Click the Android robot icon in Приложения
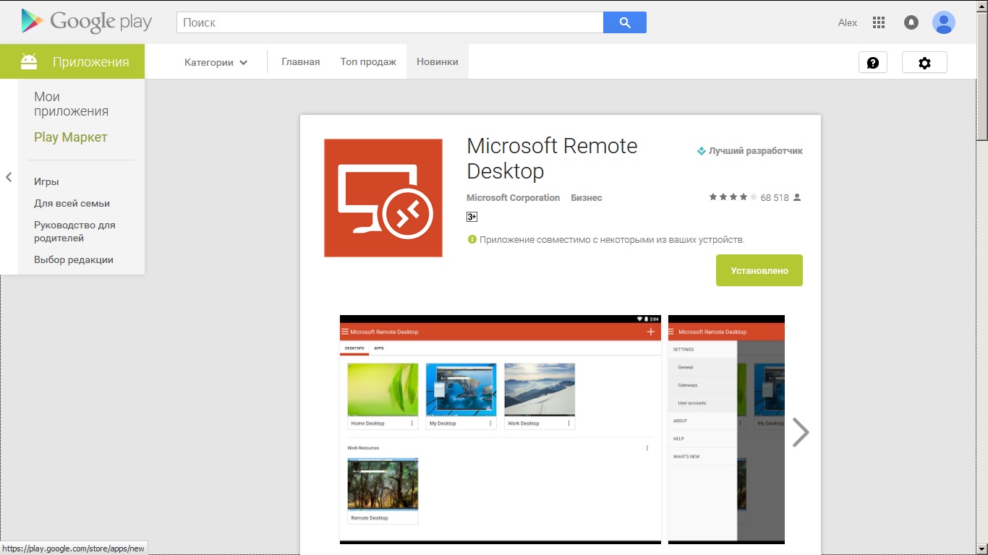This screenshot has width=988, height=555. pyautogui.click(x=29, y=61)
